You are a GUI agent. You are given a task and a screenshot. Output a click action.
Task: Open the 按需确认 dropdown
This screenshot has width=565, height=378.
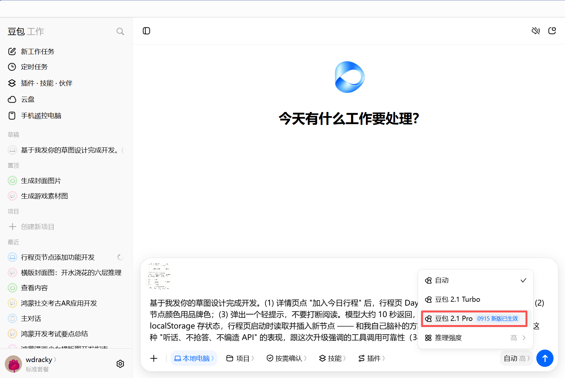pyautogui.click(x=286, y=359)
